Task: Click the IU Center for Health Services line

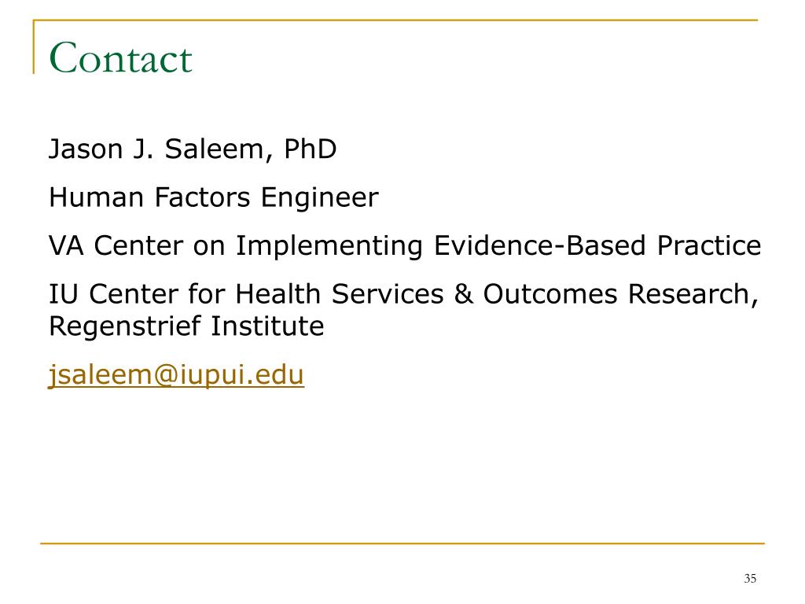Action: click(403, 294)
